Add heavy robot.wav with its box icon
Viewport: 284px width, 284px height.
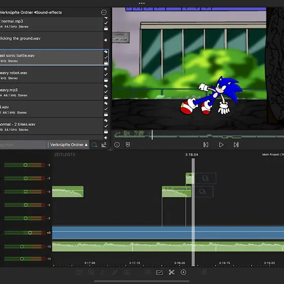click(x=106, y=80)
